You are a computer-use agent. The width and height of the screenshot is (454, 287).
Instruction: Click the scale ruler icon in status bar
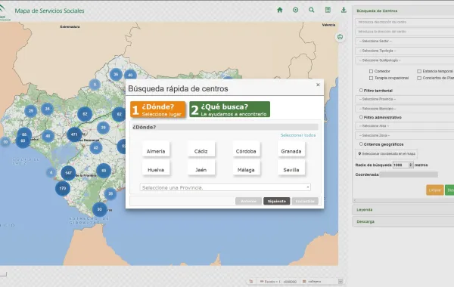pos(262,281)
